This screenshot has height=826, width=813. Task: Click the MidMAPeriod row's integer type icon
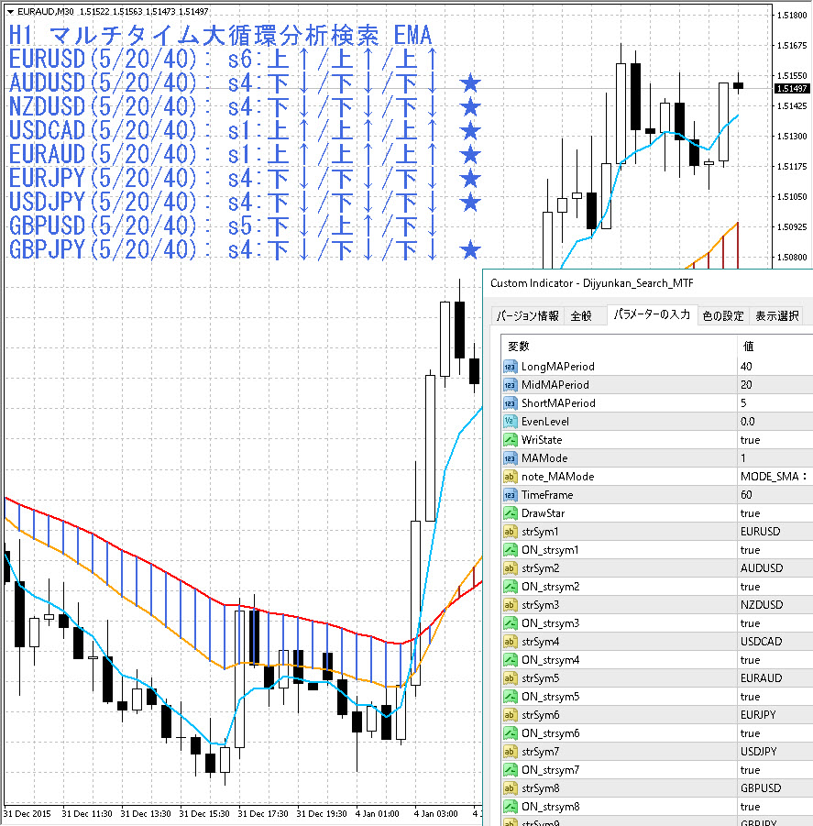(x=510, y=385)
